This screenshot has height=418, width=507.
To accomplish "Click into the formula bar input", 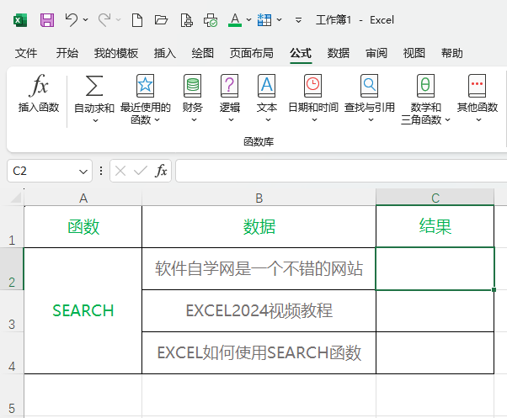I will [341, 171].
